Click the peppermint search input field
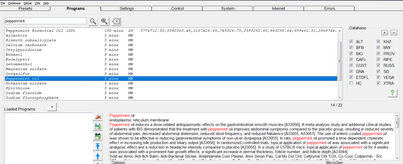403x164 pixels. [45, 21]
